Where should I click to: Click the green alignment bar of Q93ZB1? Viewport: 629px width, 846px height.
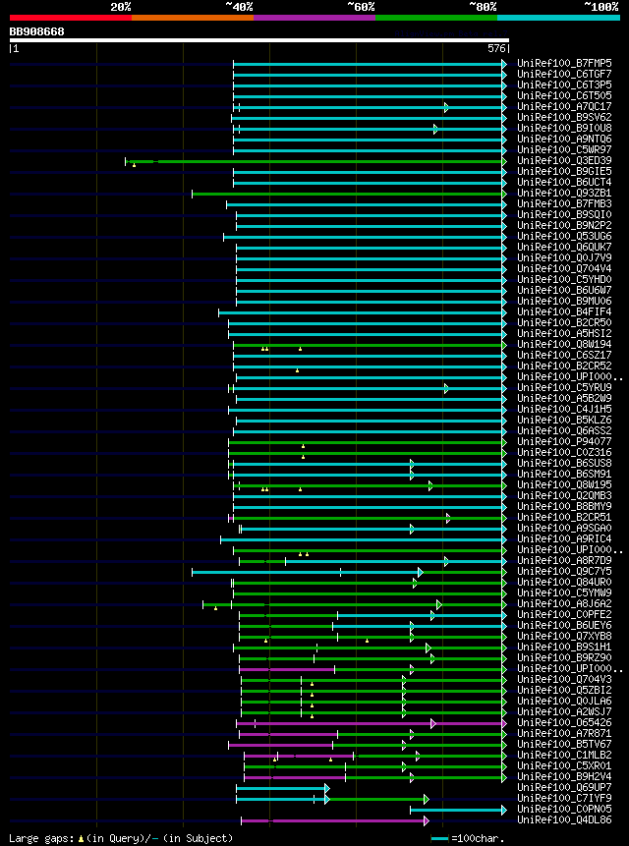348,194
